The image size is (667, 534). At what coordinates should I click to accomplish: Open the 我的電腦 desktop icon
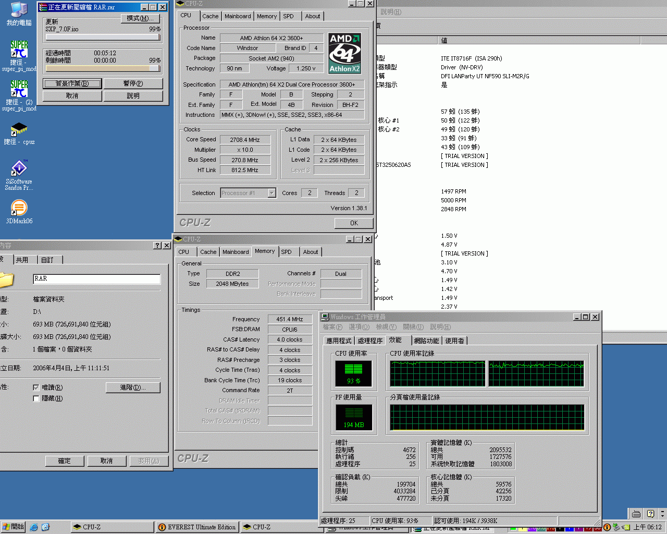tap(19, 14)
